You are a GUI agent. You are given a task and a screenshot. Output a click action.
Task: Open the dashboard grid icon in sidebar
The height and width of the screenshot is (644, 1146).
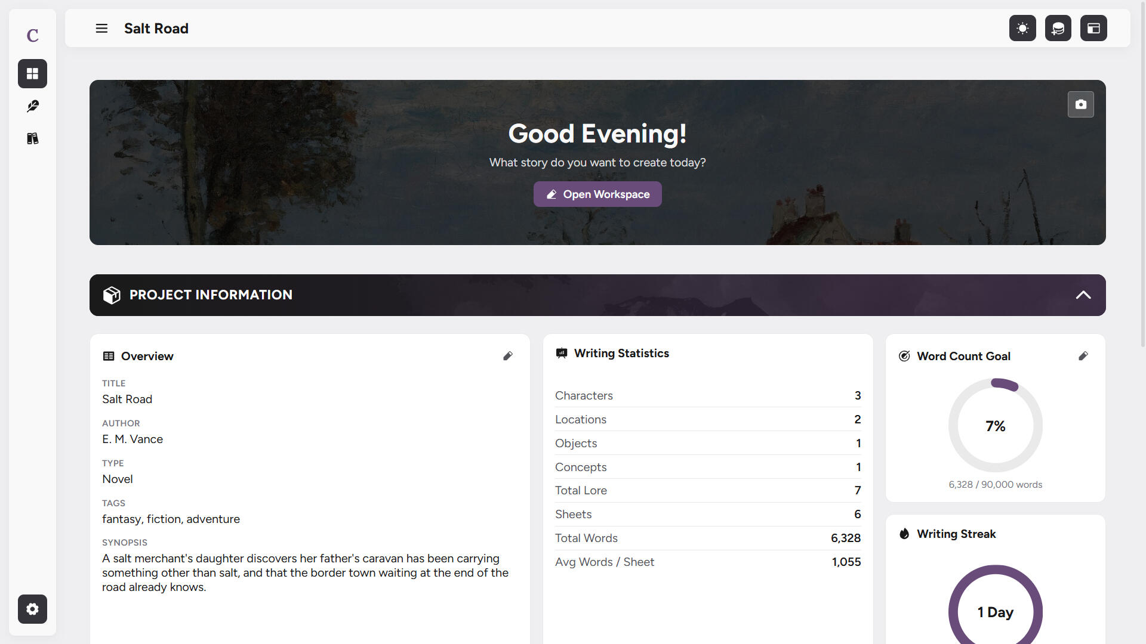pos(32,73)
